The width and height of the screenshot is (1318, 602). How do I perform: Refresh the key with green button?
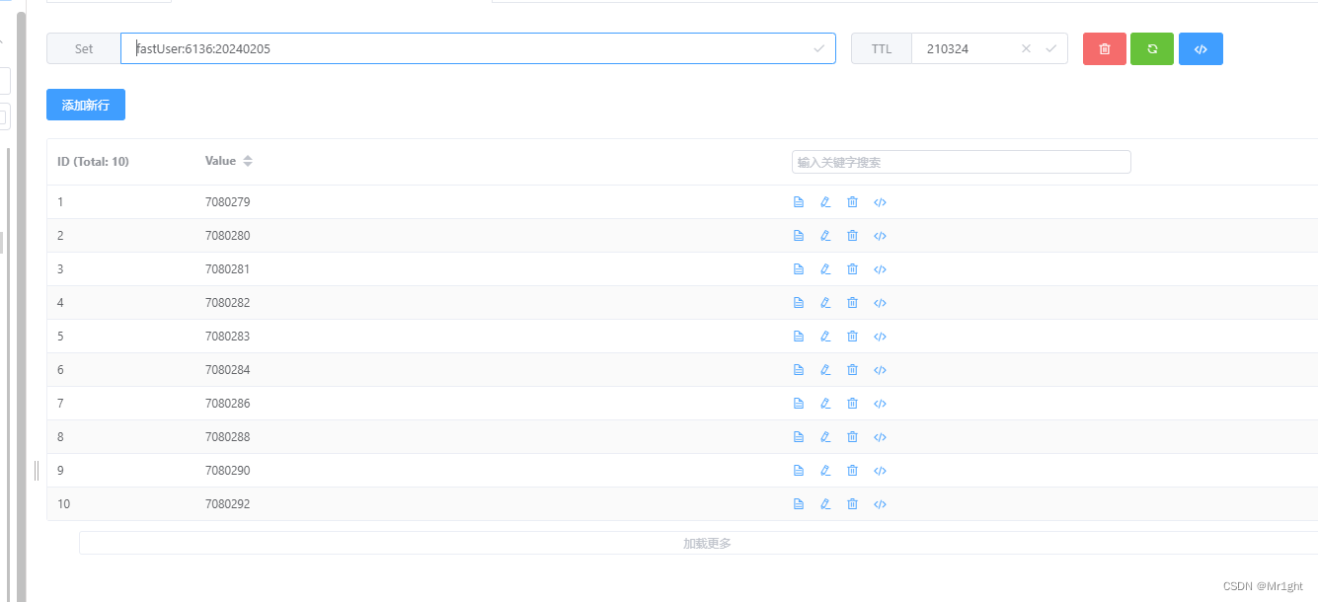click(x=1152, y=48)
